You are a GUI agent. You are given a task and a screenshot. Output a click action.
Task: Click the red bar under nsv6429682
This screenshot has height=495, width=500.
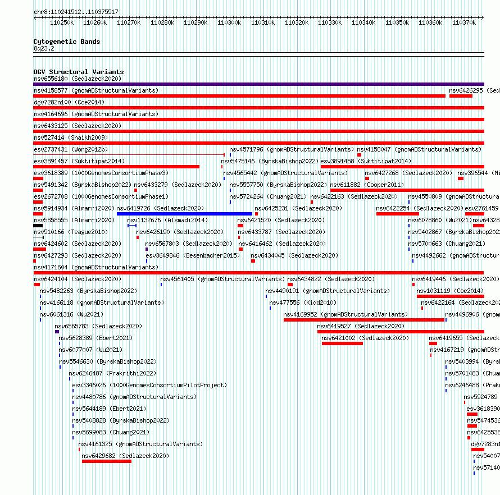(107, 461)
